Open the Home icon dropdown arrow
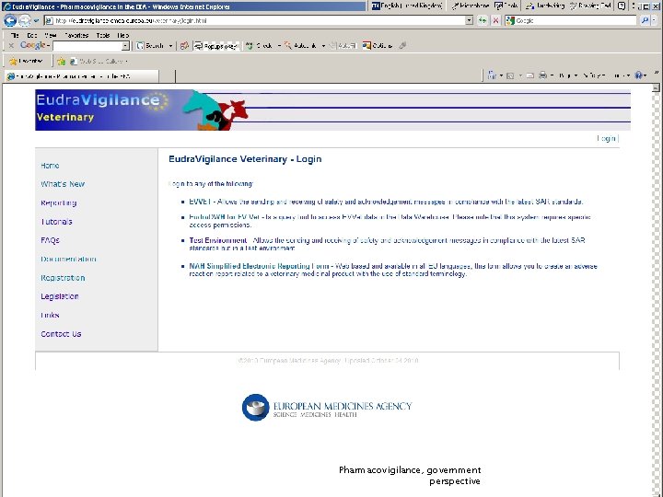 tap(501, 75)
